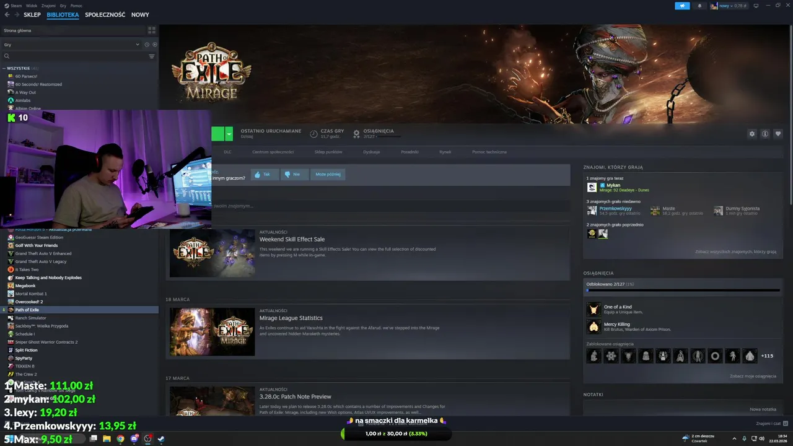Select Aimlabs in library list
The image size is (793, 446).
(x=23, y=100)
